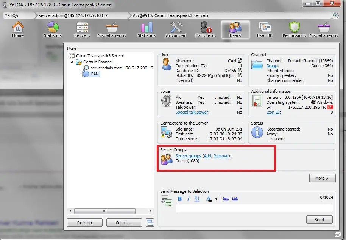
Task: Open Statistics with the pie chart icon
Action: click(53, 30)
